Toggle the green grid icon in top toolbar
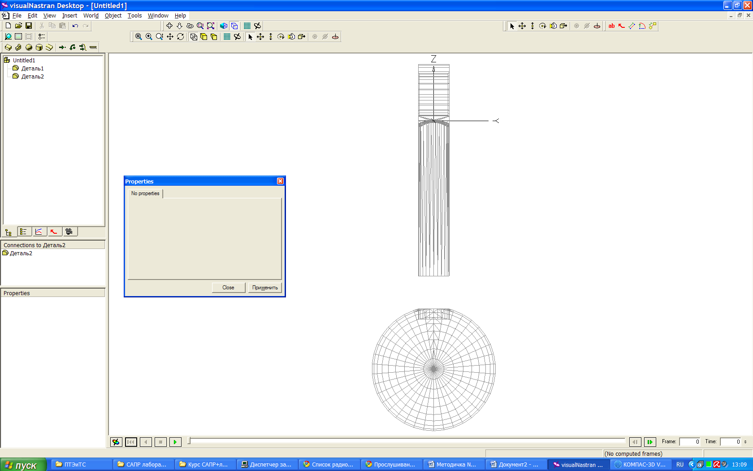753x471 pixels. 247,26
